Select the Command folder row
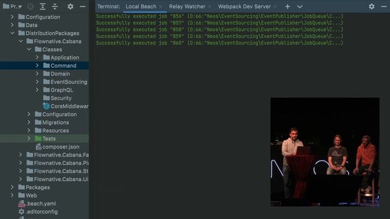Screen dimensions: 390x219 coord(44,66)
